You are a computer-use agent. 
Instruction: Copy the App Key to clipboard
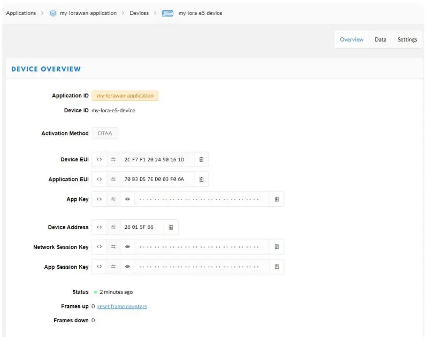(x=277, y=199)
